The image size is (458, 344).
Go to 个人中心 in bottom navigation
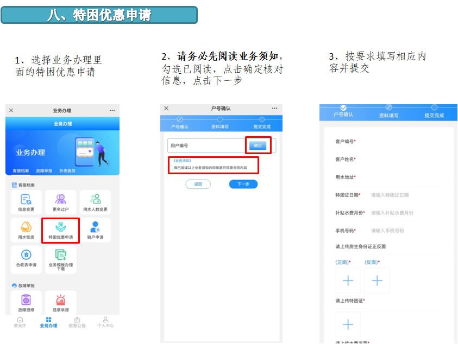point(105,322)
